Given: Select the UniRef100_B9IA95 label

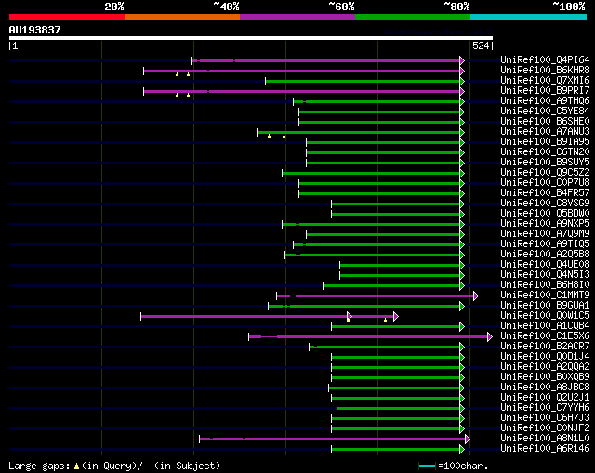Looking at the screenshot, I should (545, 141).
